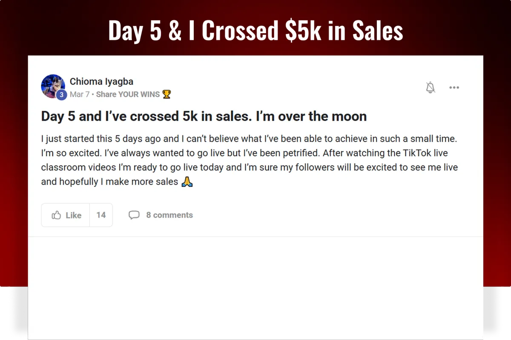Open the Share YOUR WINS category

tap(128, 94)
